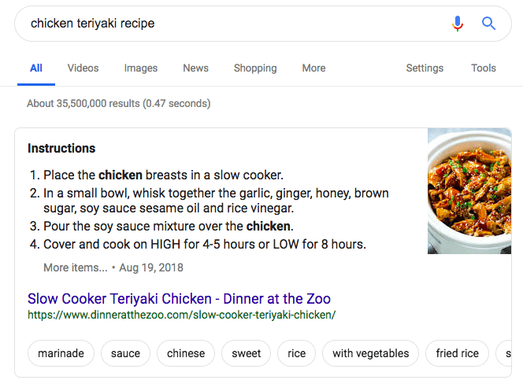Click the blue magnifying glass search icon
The width and height of the screenshot is (523, 380).
(x=488, y=24)
